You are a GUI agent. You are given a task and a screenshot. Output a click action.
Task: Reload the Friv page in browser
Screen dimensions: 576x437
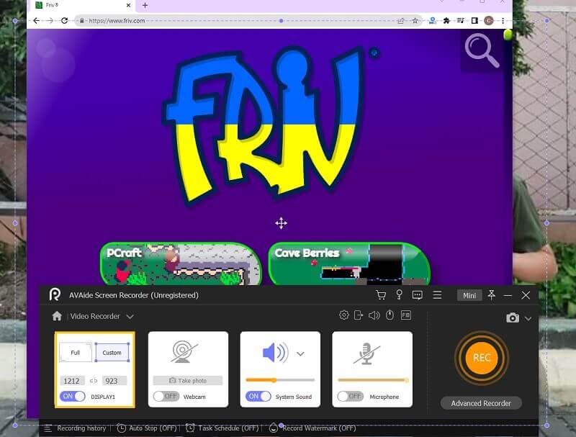[64, 21]
